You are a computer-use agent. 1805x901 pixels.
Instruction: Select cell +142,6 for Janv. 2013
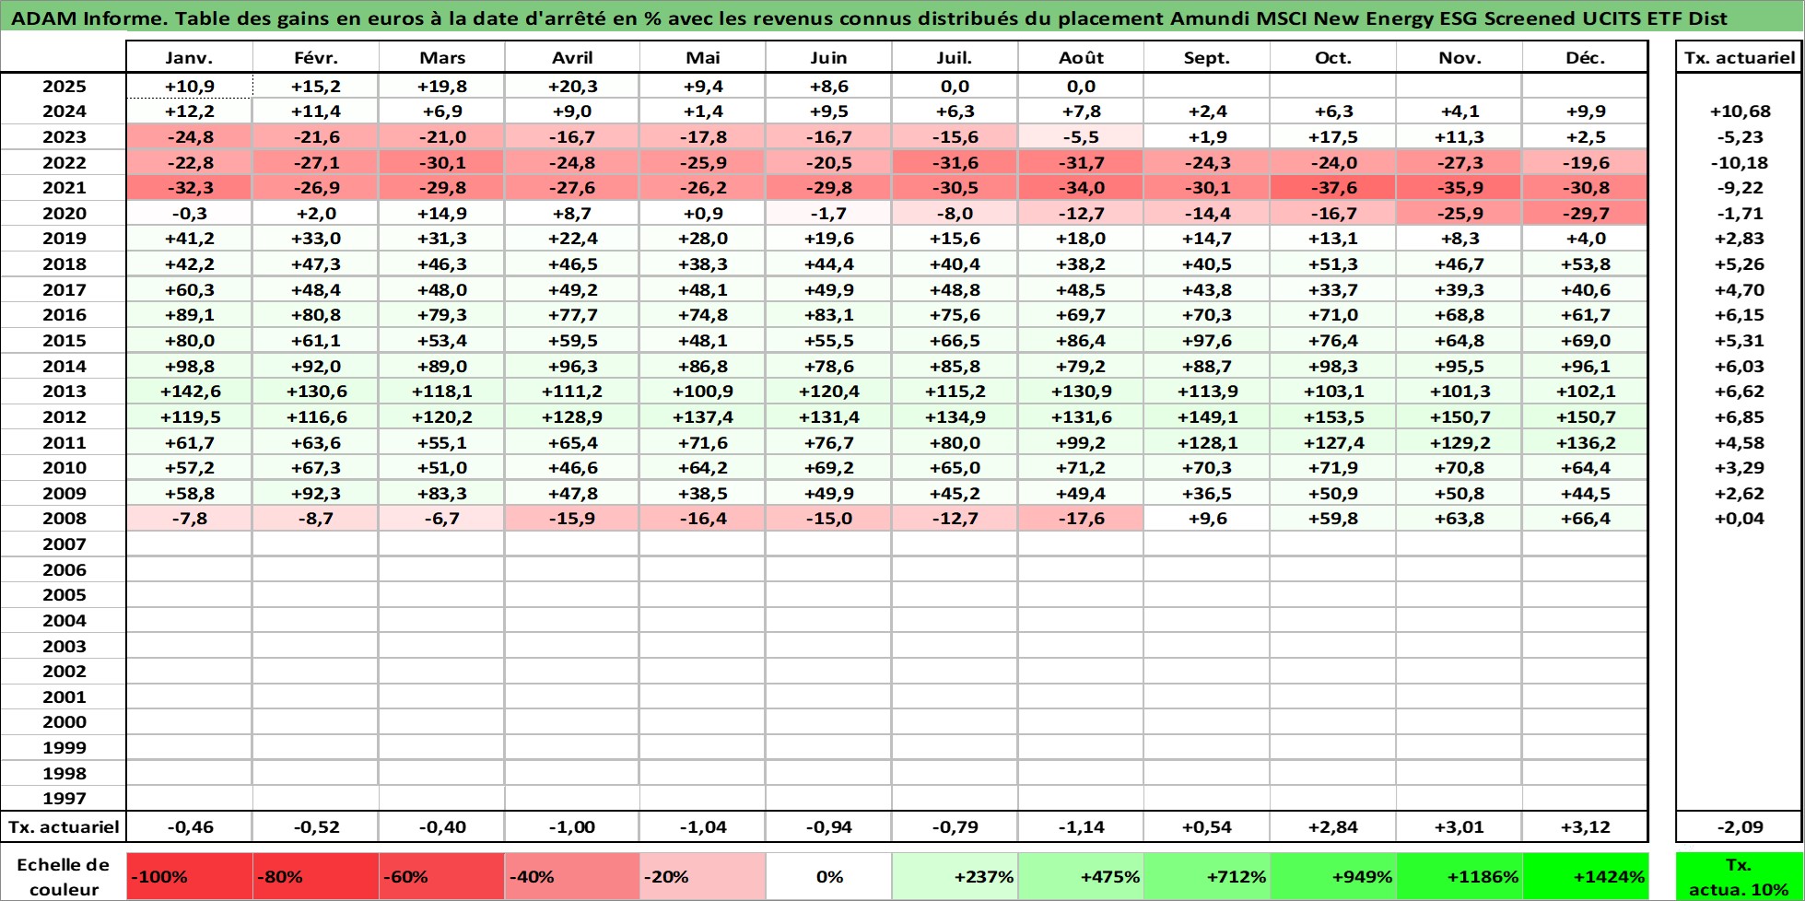point(189,392)
